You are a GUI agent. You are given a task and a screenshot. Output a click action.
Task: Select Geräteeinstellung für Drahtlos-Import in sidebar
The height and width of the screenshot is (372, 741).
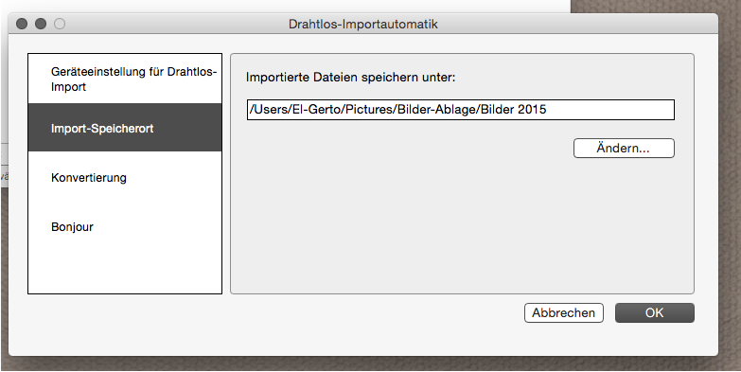pyautogui.click(x=125, y=79)
